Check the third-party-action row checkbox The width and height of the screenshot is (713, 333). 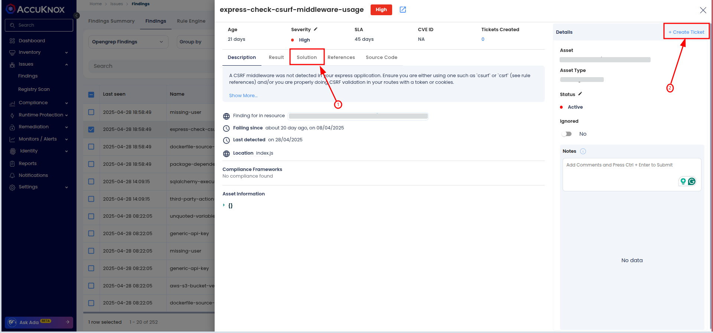[91, 199]
